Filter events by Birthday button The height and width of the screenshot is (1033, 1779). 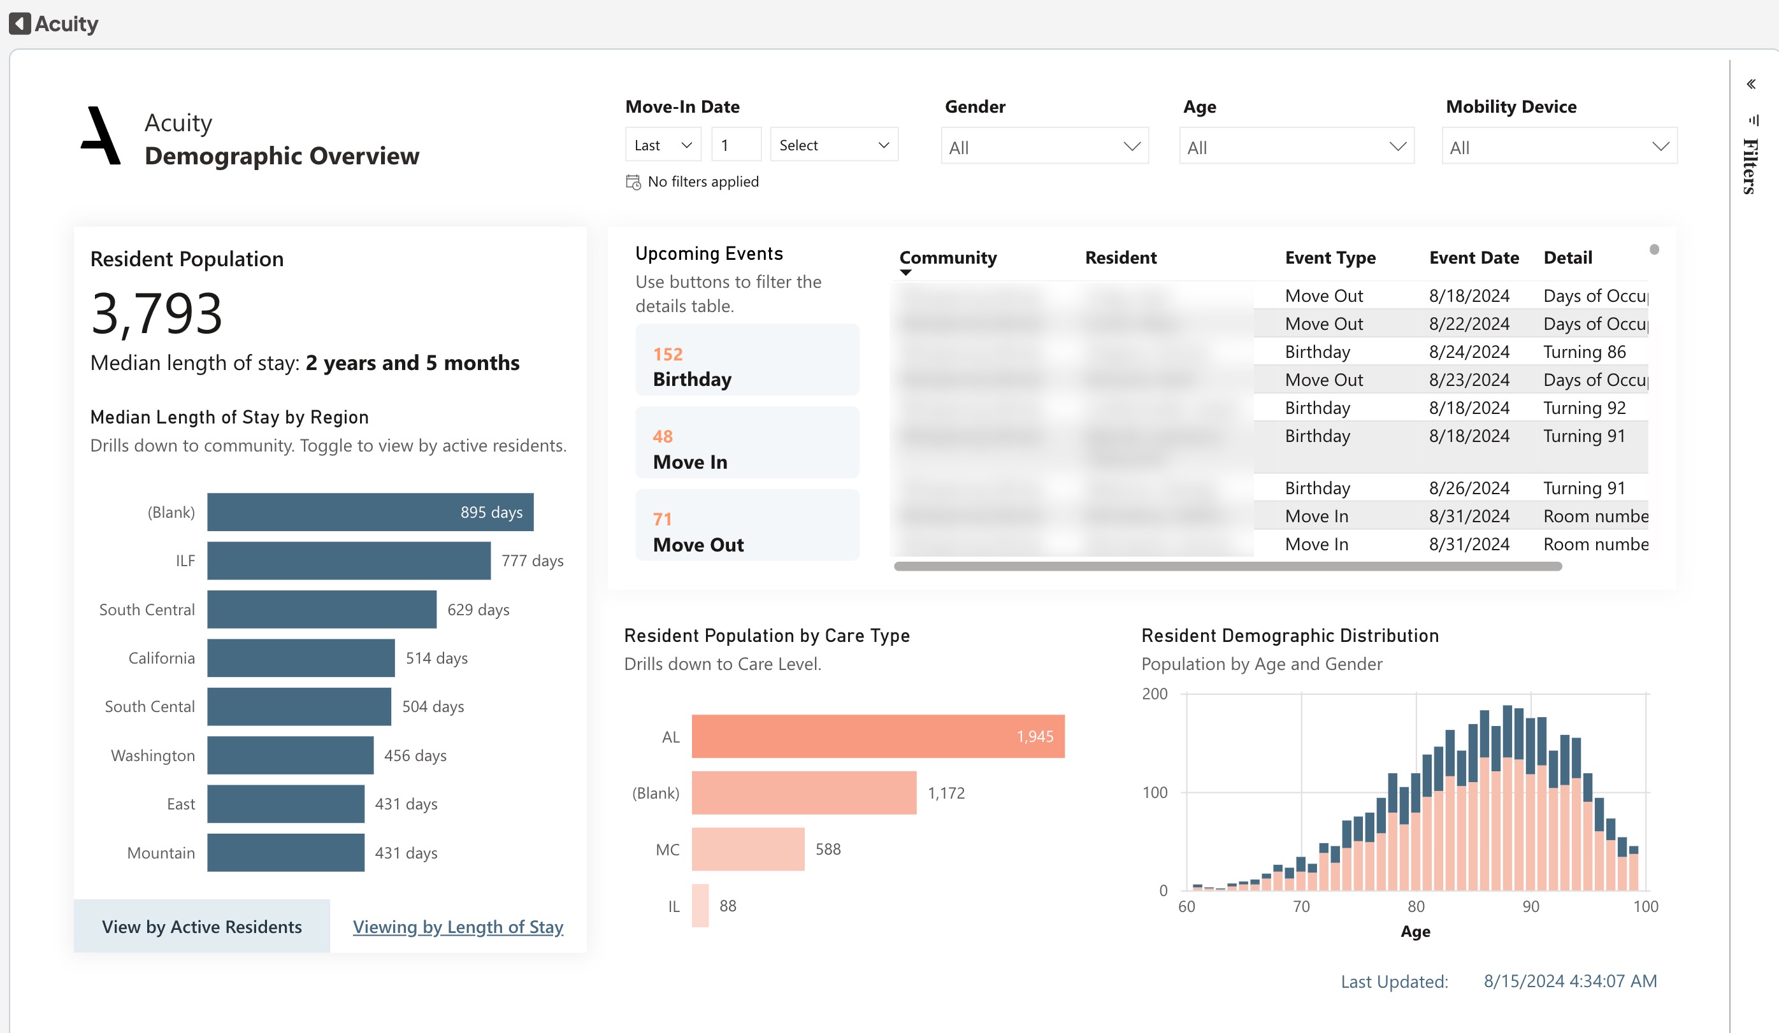[x=747, y=360]
